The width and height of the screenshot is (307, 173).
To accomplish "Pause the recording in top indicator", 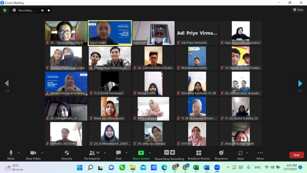I will [x=42, y=10].
